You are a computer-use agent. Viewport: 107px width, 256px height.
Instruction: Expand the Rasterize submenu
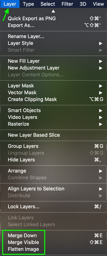pyautogui.click(x=53, y=124)
